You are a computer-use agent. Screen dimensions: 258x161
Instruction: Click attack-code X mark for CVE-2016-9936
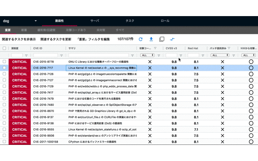pos(150,136)
